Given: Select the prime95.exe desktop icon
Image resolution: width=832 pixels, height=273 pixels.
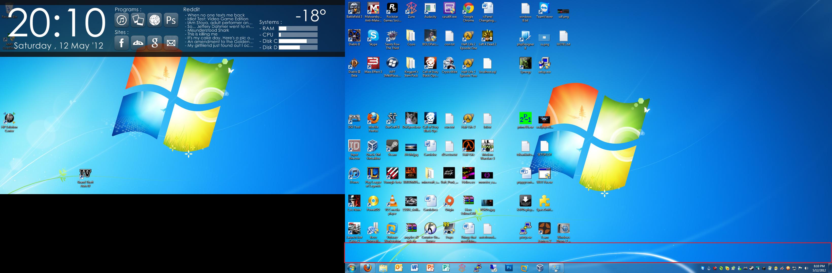Looking at the screenshot, I should pos(526,121).
